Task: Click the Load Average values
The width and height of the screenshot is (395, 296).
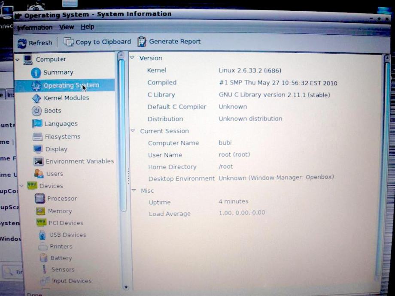Action: click(242, 213)
